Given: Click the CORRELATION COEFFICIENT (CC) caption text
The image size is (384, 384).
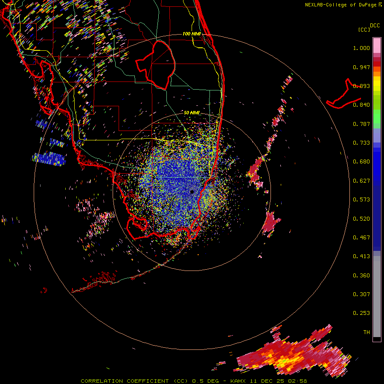Looking at the screenshot, I should pyautogui.click(x=134, y=381).
